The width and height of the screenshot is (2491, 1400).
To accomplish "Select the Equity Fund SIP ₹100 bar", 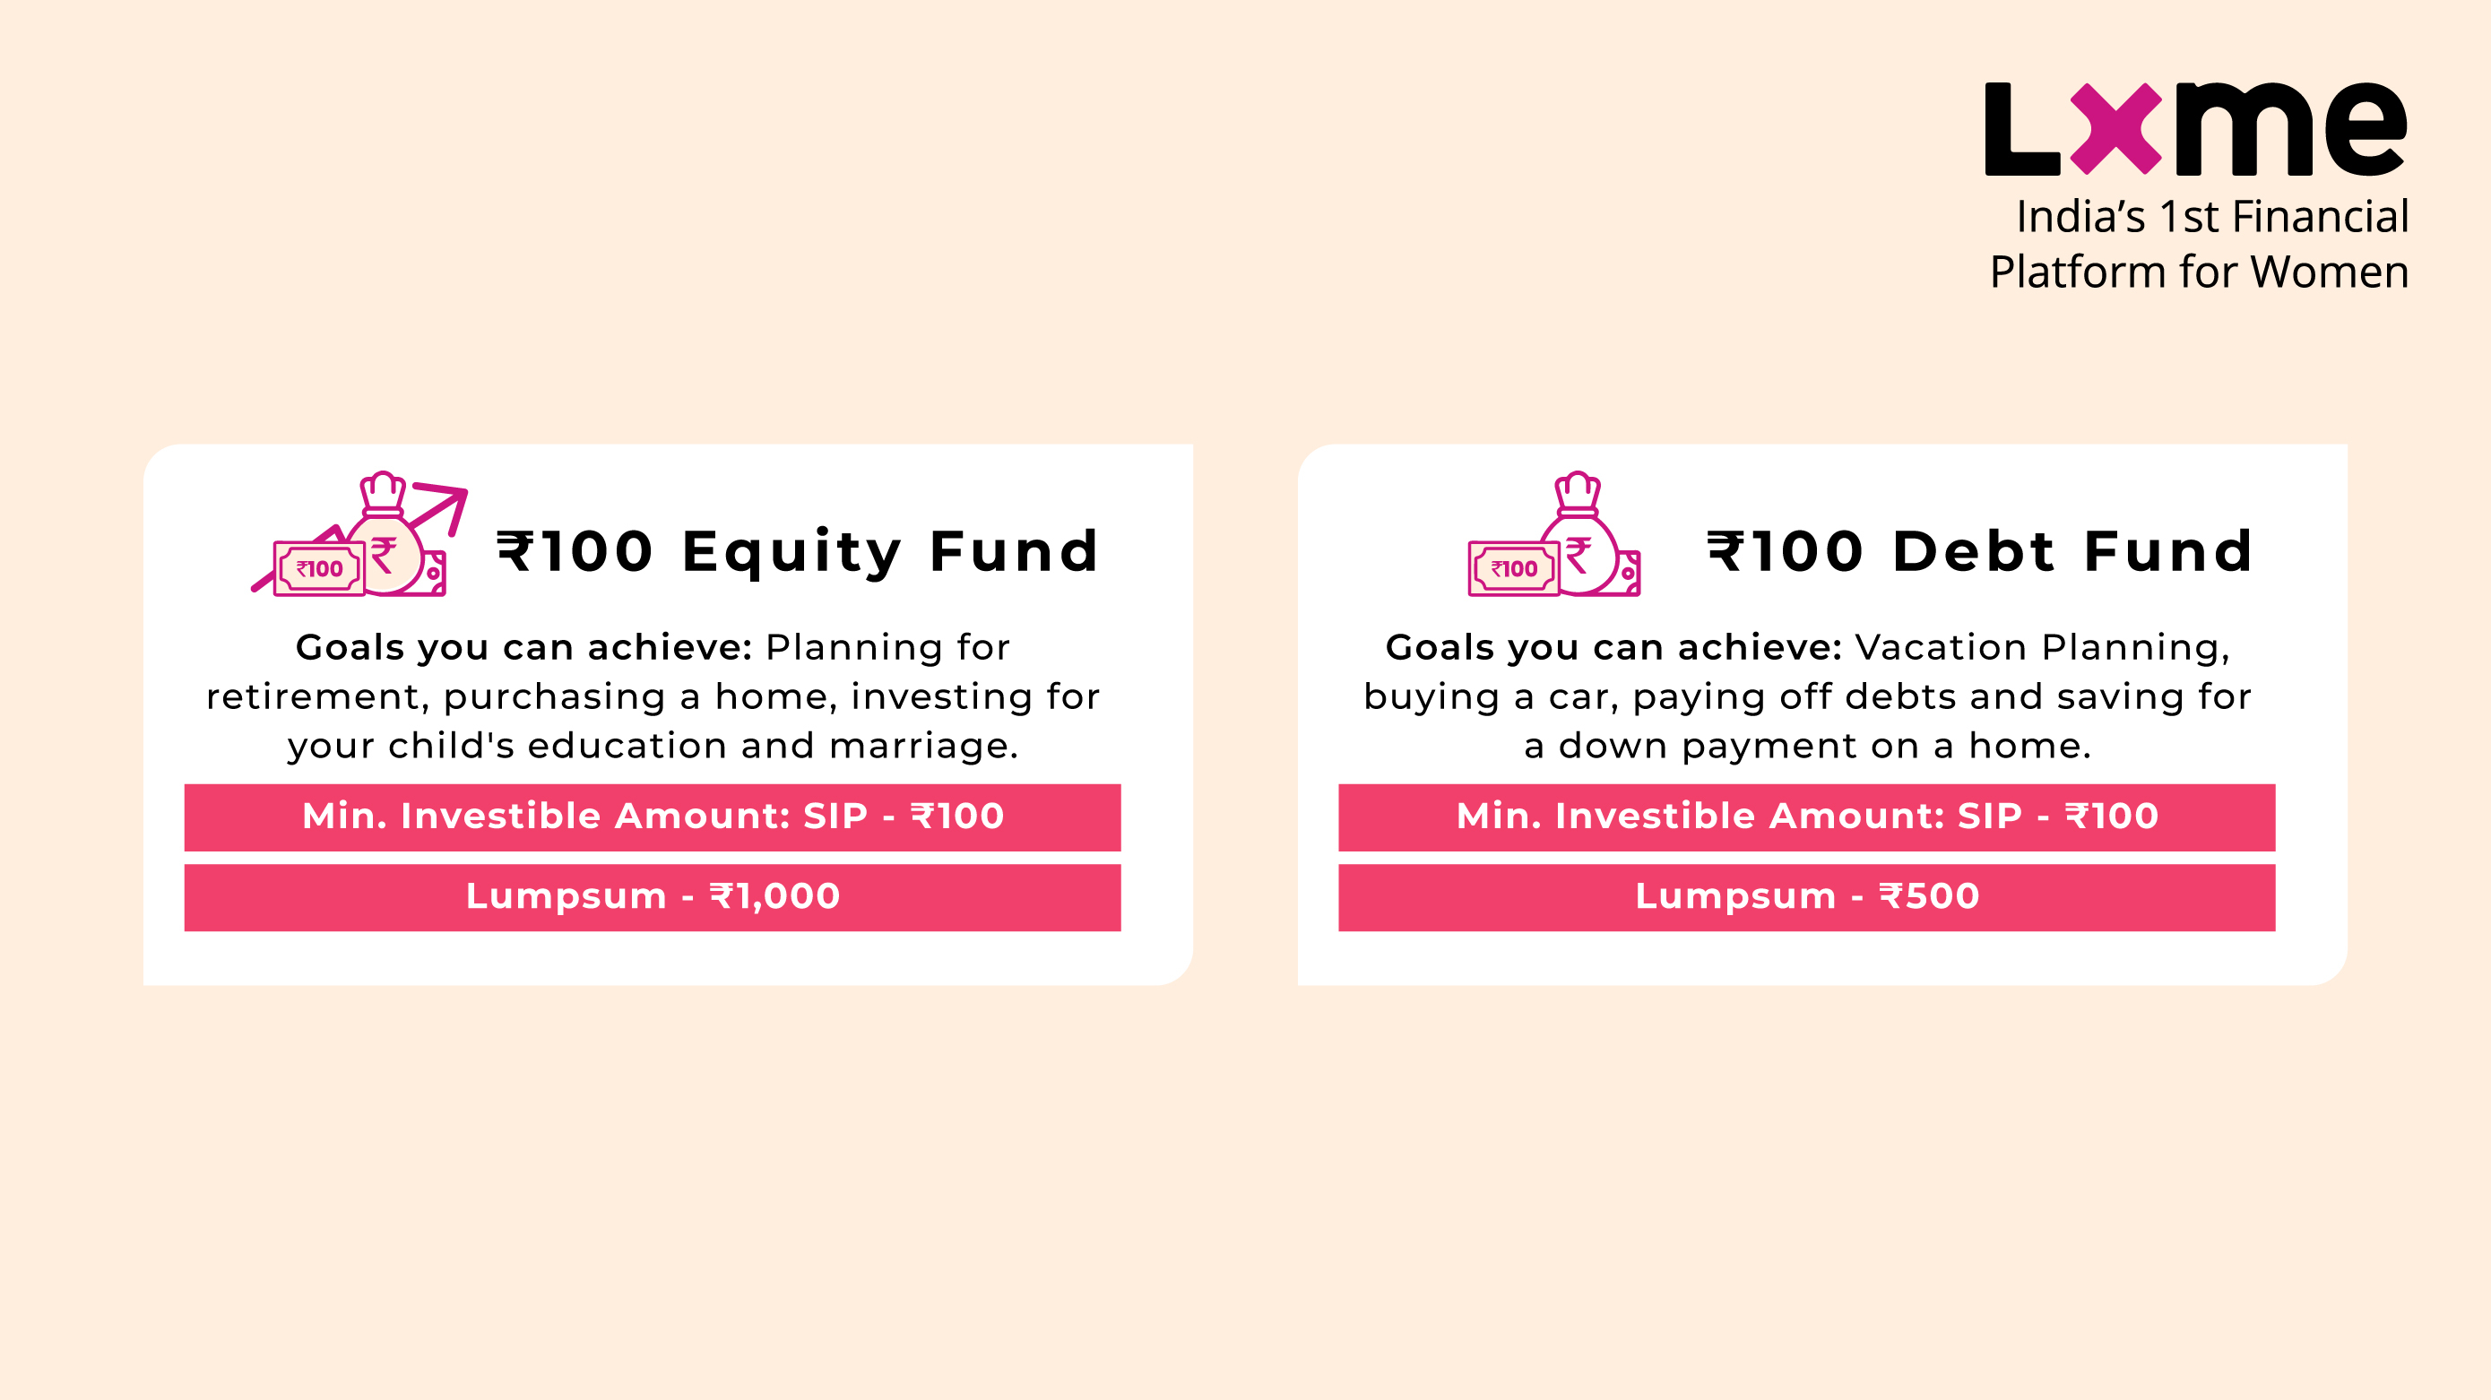I will [653, 817].
